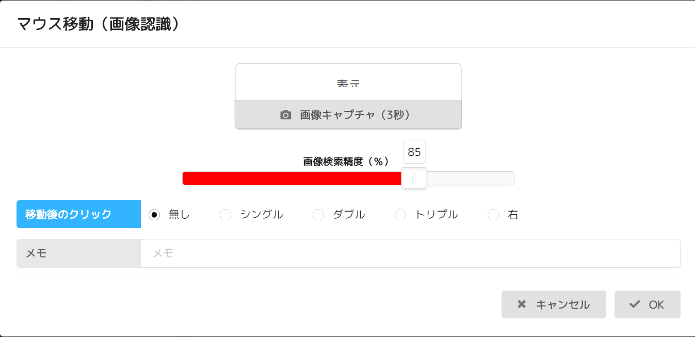695x337 pixels.
Task: Select the 無し radio button
Action: tap(154, 215)
